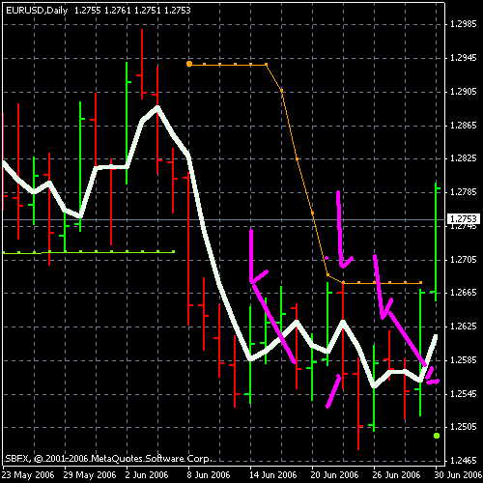Click the 30 Jun 2006 date label
Screen dimensions: 483x483
point(459,474)
